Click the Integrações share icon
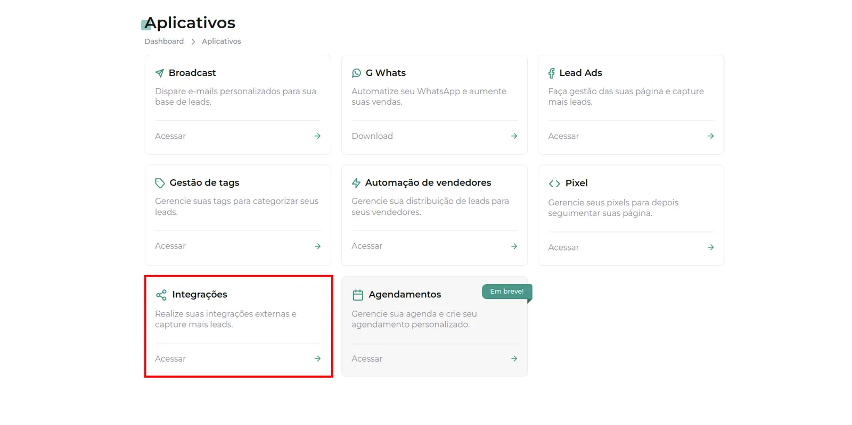The width and height of the screenshot is (852, 425). 161,295
